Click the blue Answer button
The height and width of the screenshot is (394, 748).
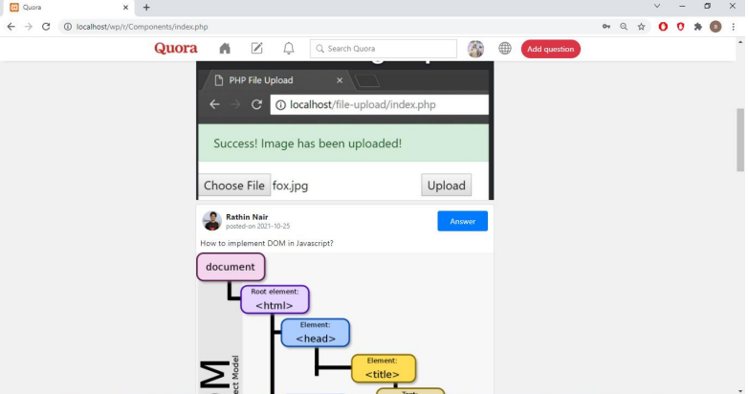pyautogui.click(x=462, y=221)
